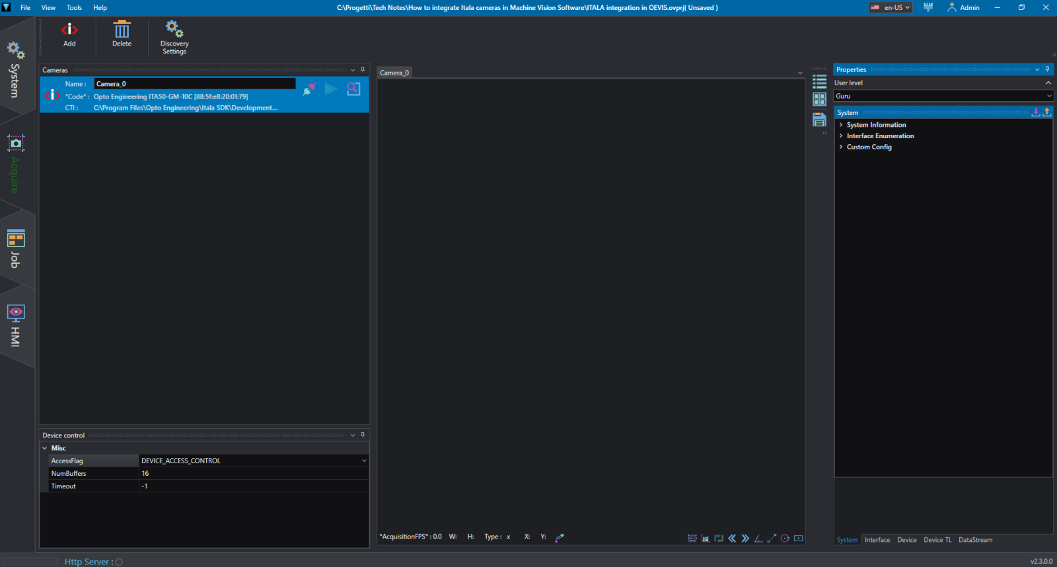Pin the Cameras panel
The width and height of the screenshot is (1057, 567).
point(363,69)
